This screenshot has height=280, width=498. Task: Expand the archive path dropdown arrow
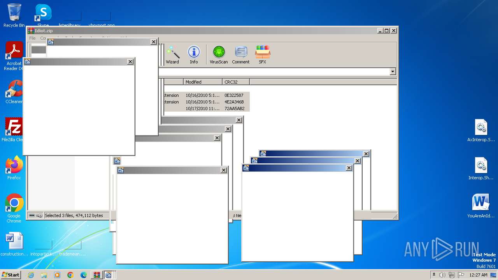(x=393, y=72)
